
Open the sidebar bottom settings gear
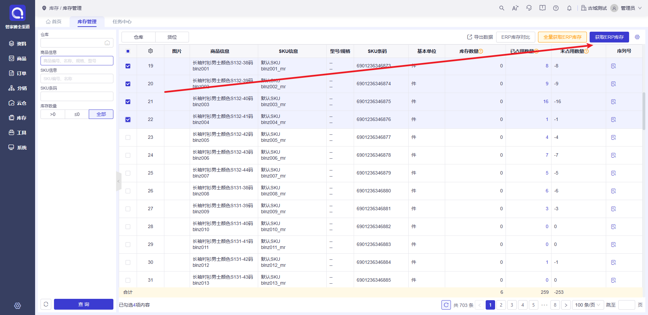[18, 306]
